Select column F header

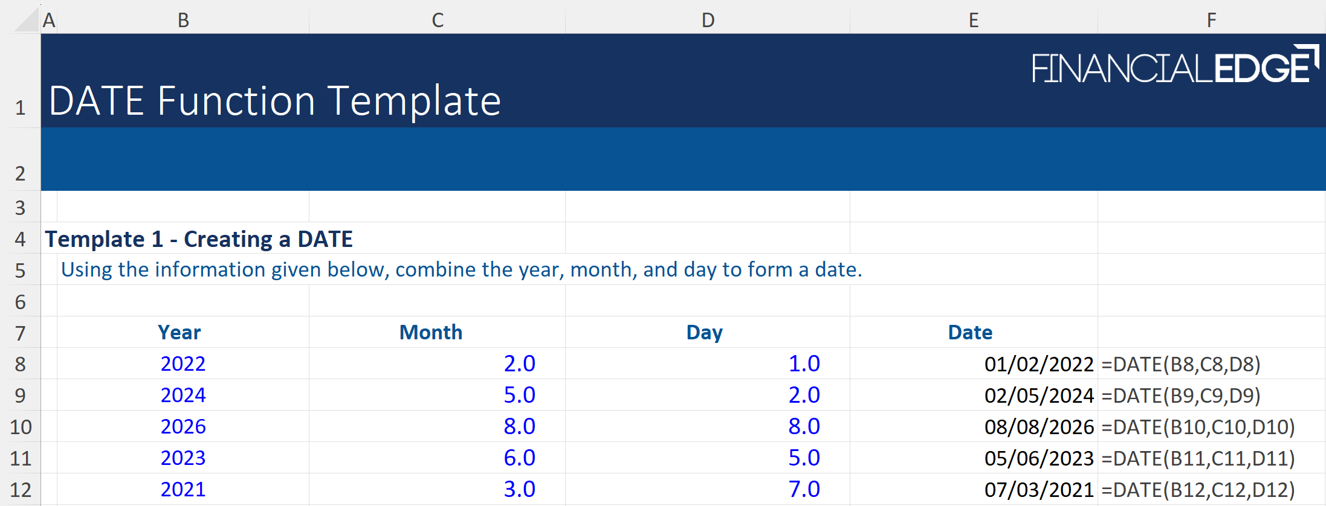[1211, 21]
